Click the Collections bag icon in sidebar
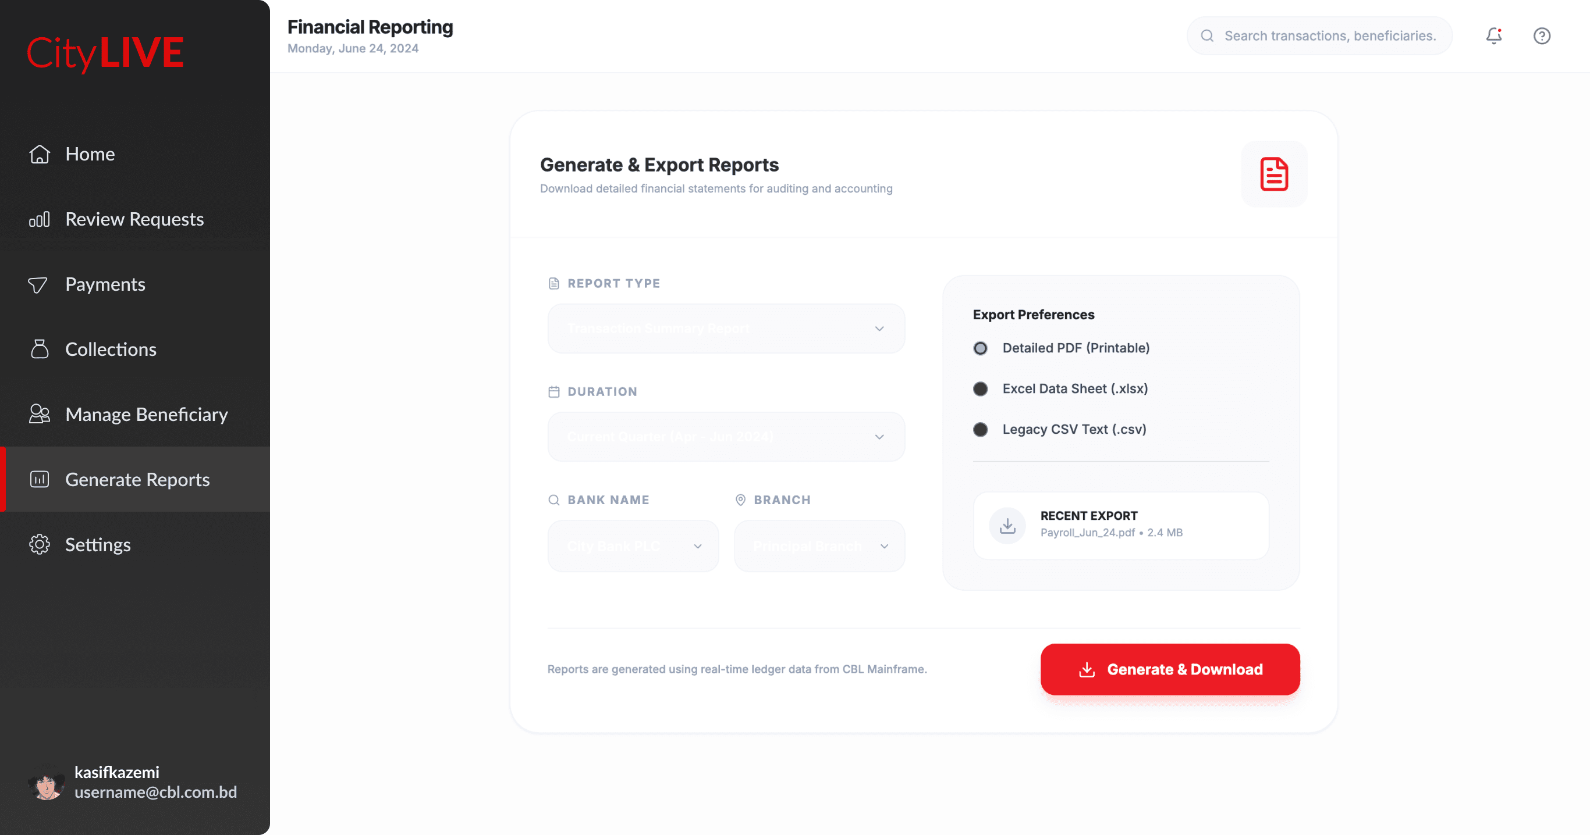 tap(40, 349)
